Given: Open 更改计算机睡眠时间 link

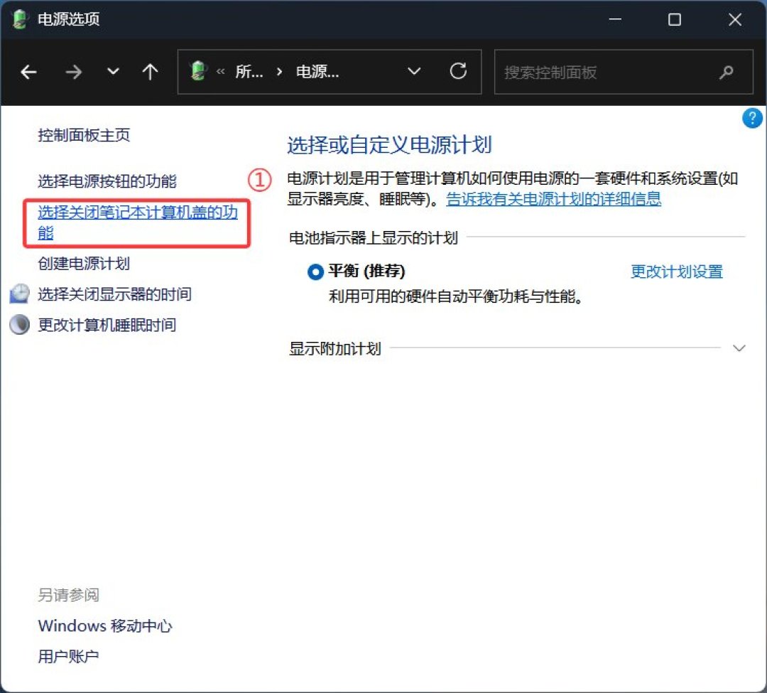Looking at the screenshot, I should point(107,325).
